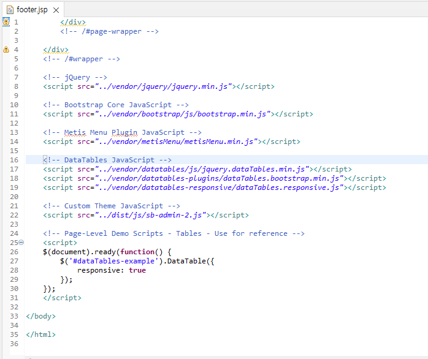Close the footer.jsp tab
This screenshot has height=359, width=428.
pyautogui.click(x=56, y=10)
